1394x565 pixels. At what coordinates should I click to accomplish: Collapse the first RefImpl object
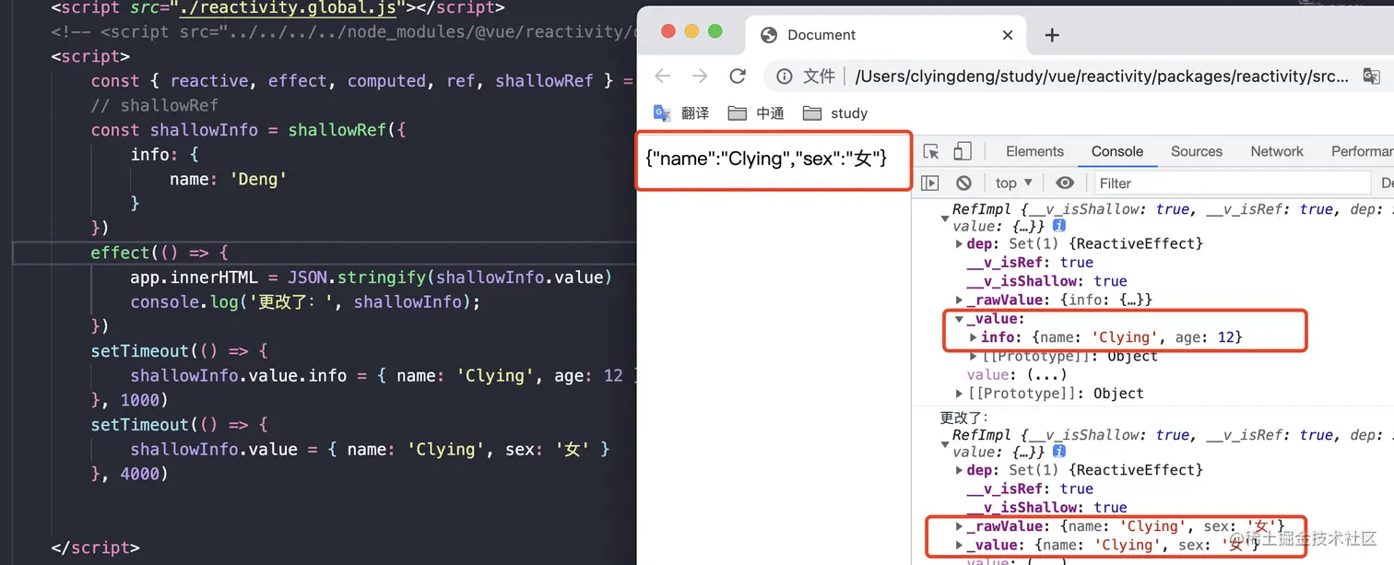[945, 218]
